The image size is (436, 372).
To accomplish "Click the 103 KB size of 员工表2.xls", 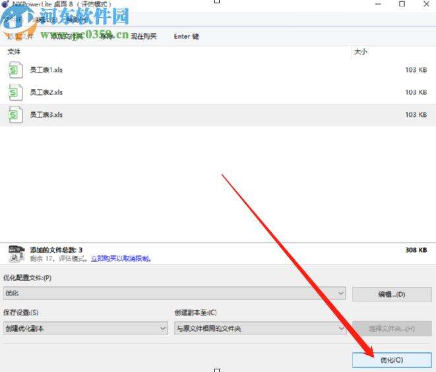I will click(416, 92).
